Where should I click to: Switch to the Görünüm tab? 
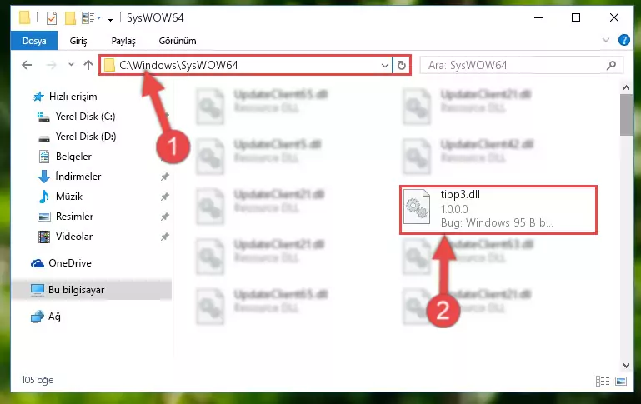point(178,41)
